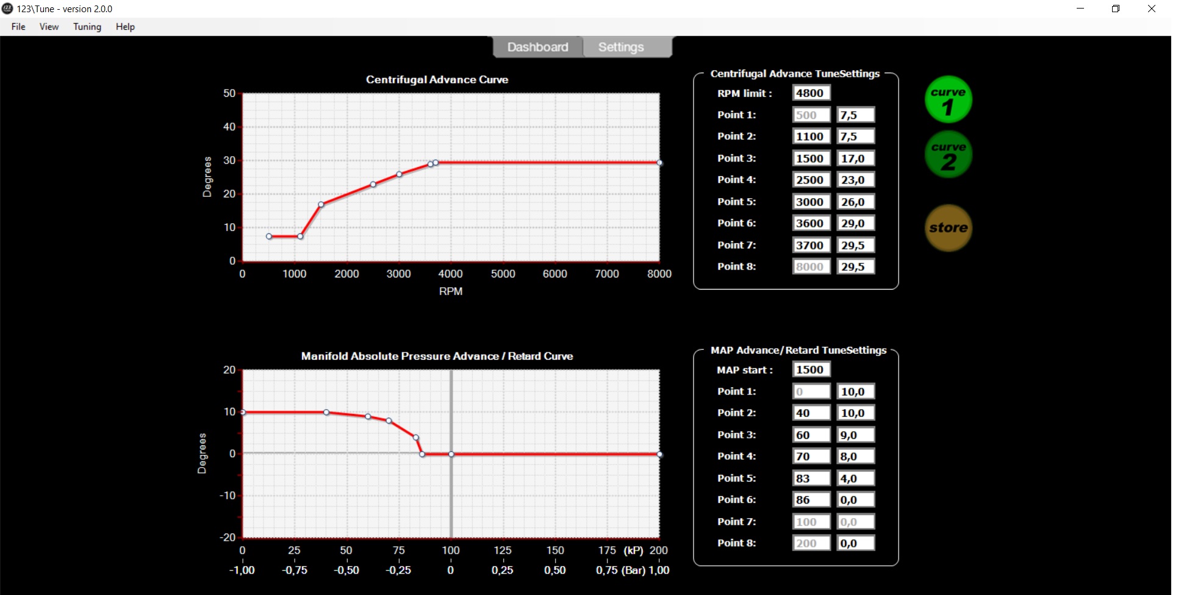Open the View menu
The height and width of the screenshot is (595, 1181).
pos(49,27)
